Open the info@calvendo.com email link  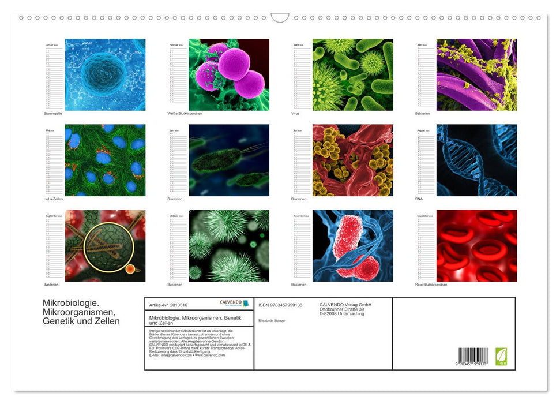176,356
